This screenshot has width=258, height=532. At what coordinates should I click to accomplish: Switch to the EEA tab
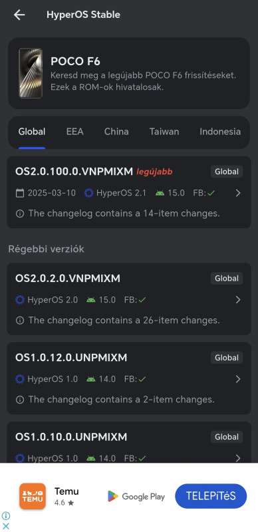coord(74,132)
